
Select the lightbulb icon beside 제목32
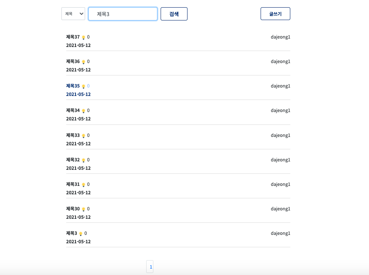[83, 160]
